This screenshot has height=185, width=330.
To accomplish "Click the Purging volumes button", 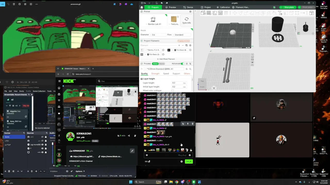I will click(184, 41).
